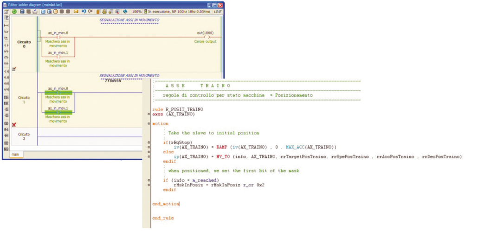Select highlighted ax_in_mov.0 contact in Circuito 1
Image resolution: width=478 pixels, height=236 pixels.
(x=58, y=92)
